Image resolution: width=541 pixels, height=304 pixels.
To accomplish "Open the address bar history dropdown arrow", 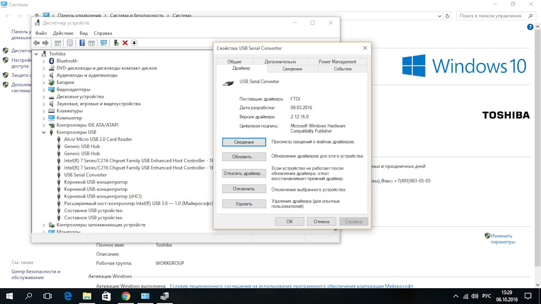I will [439, 16].
